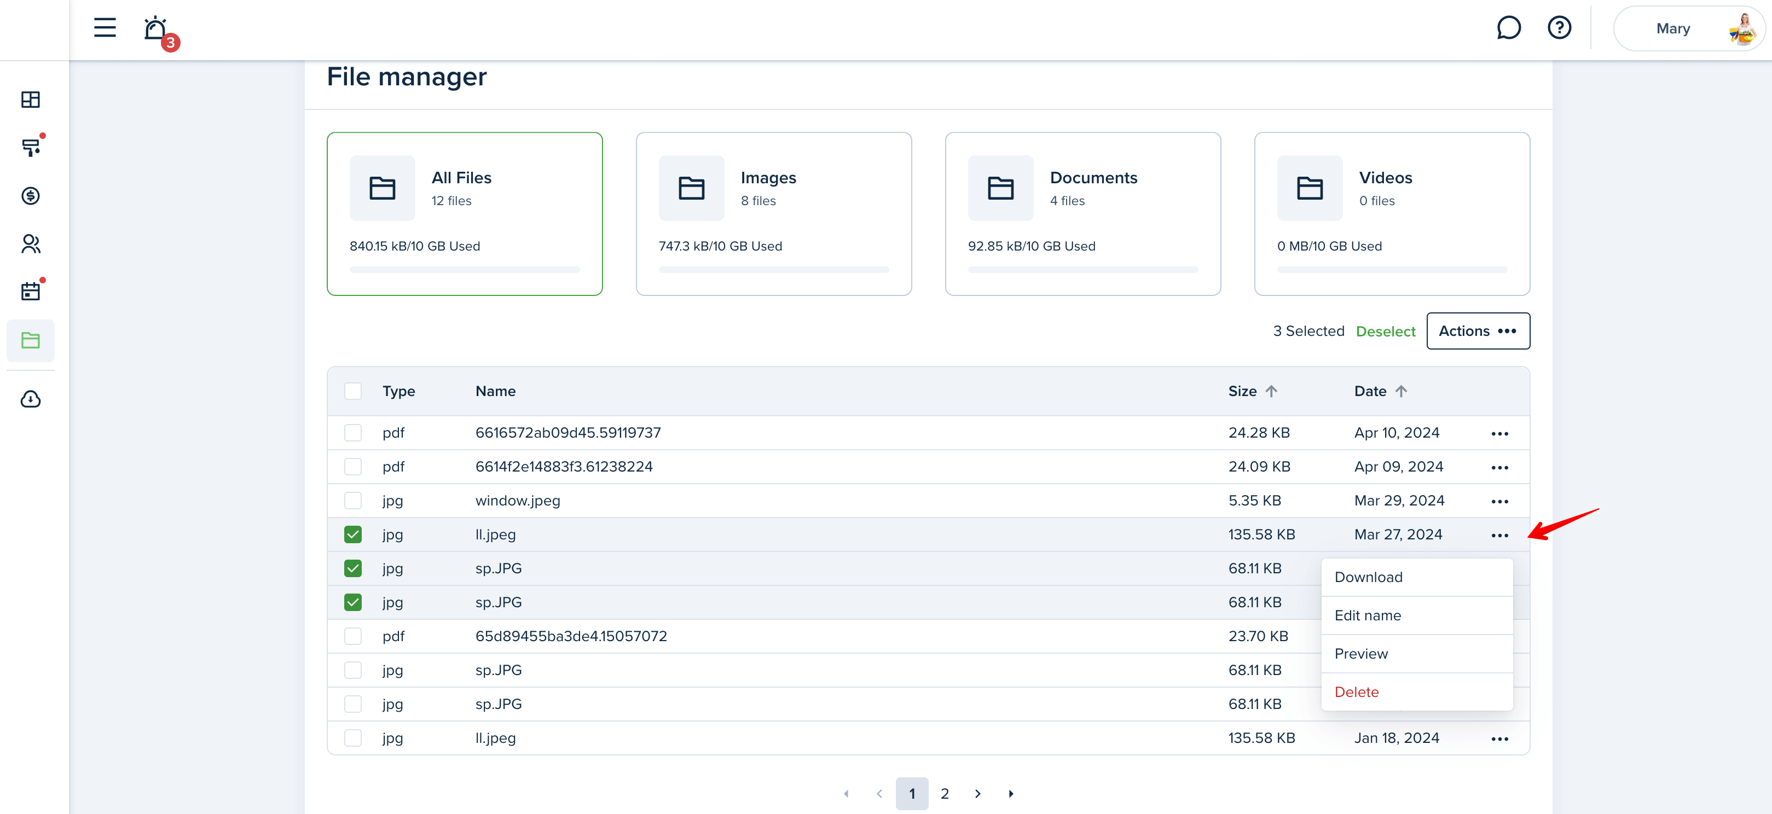
Task: Go to previous page chevron
Action: 879,793
